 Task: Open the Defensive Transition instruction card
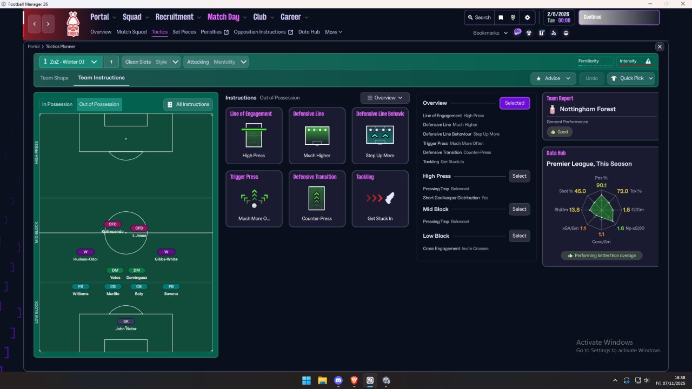pos(317,199)
